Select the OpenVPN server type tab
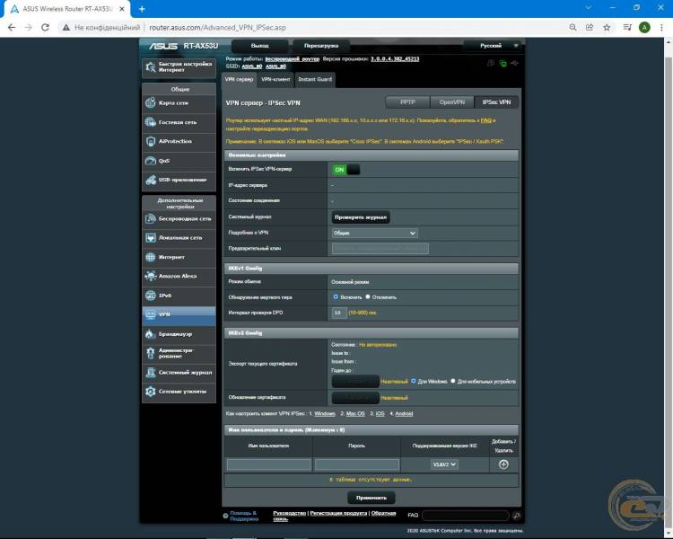The width and height of the screenshot is (673, 539). 452,102
